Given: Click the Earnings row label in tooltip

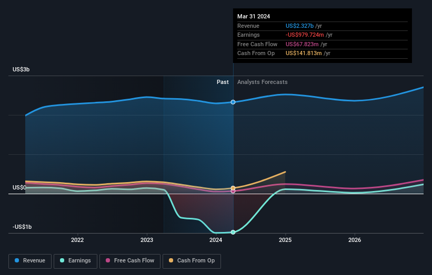Looking at the screenshot, I should 248,35.
